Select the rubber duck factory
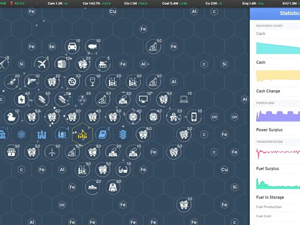Viewport: 300px width, 225px height. (11, 117)
